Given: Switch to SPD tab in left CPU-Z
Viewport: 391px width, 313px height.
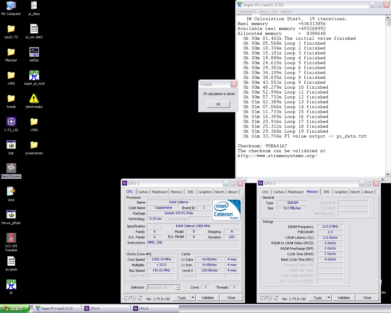Looking at the screenshot, I should coord(191,192).
